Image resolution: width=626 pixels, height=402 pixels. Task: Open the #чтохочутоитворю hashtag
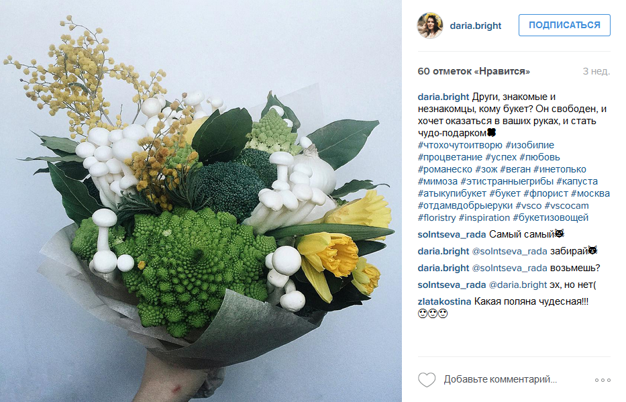tap(460, 145)
